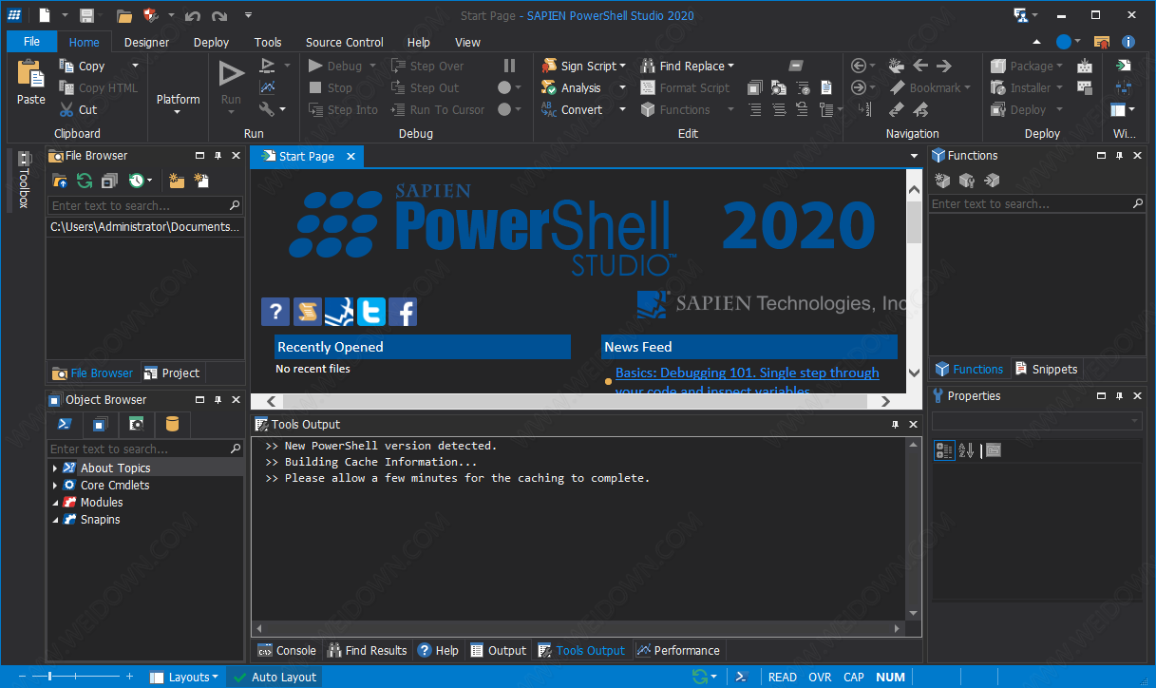This screenshot has height=688, width=1156.
Task: Click Find Replace binoculars button
Action: coord(687,66)
